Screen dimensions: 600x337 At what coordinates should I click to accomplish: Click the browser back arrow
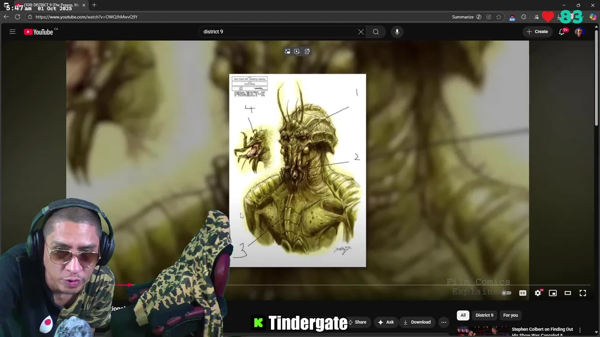[x=6, y=17]
